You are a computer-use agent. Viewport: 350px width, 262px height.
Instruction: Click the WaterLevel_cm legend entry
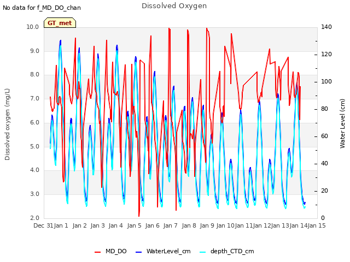click(163, 251)
